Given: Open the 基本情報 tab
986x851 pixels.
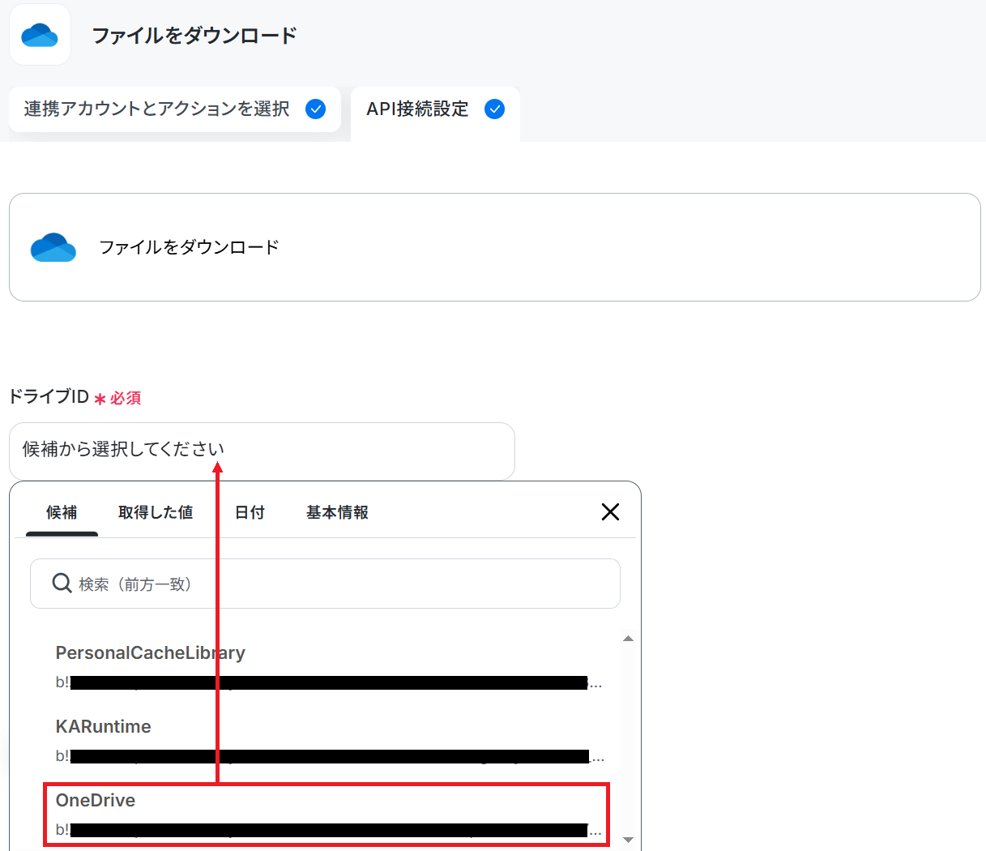Looking at the screenshot, I should tap(337, 512).
